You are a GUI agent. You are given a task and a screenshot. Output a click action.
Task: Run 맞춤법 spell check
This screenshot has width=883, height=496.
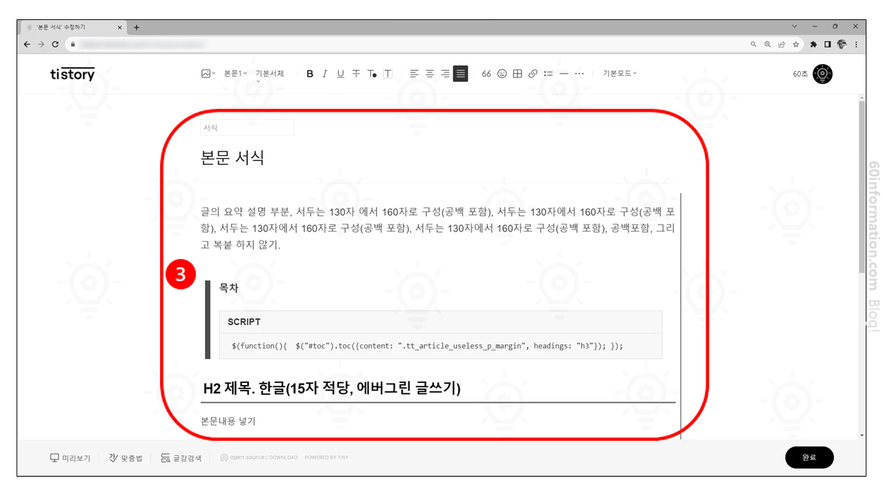click(126, 458)
